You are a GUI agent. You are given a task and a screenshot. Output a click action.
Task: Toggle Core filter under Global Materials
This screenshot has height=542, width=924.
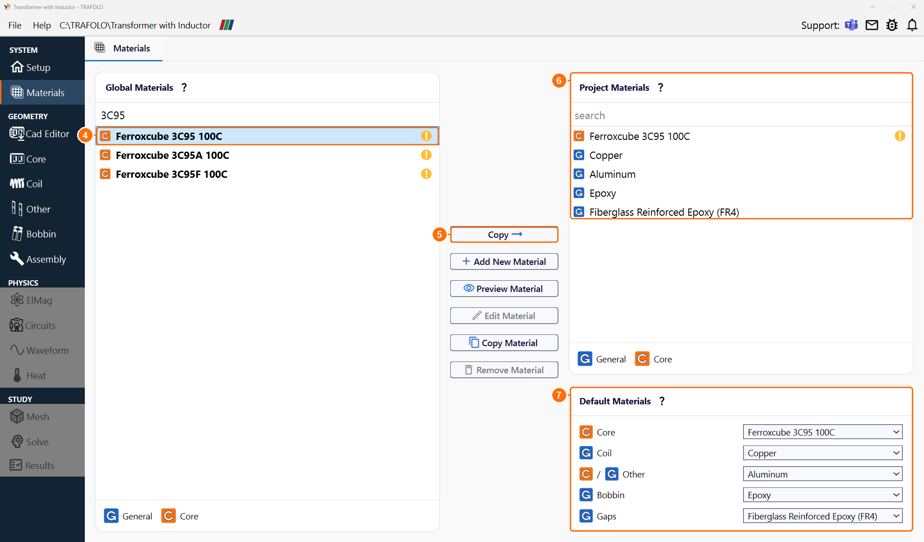point(180,516)
